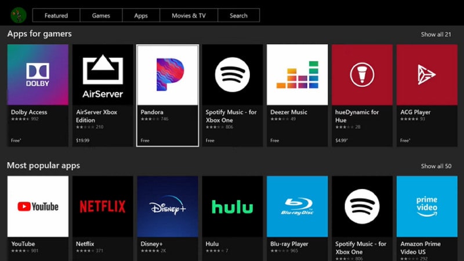Click the $19.99 AirServer price
Viewport: 464px width, 261px height.
(x=82, y=140)
